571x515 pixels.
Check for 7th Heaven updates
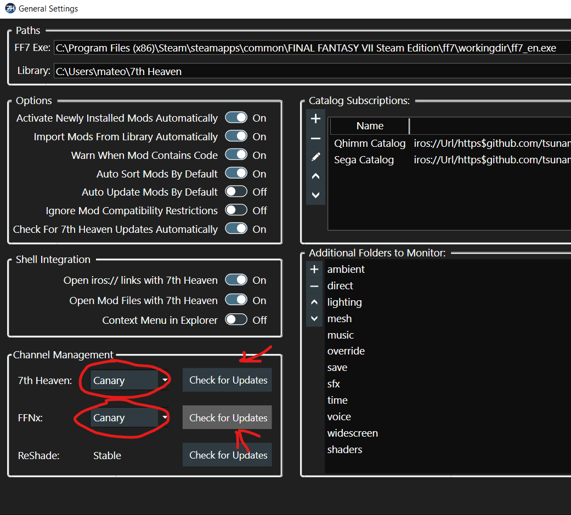(227, 380)
